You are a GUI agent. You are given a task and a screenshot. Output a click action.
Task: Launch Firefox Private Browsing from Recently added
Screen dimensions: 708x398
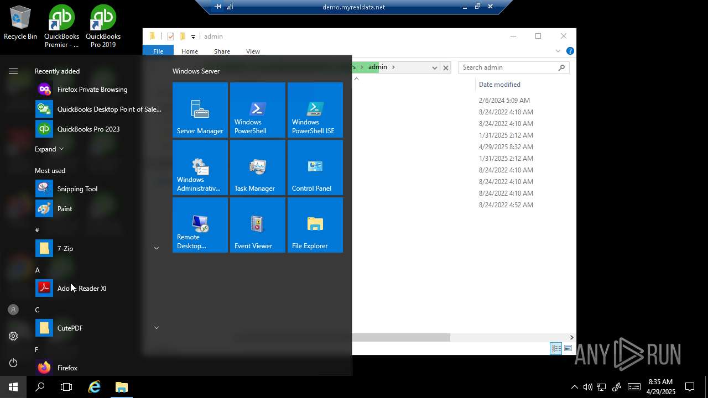[x=98, y=90]
